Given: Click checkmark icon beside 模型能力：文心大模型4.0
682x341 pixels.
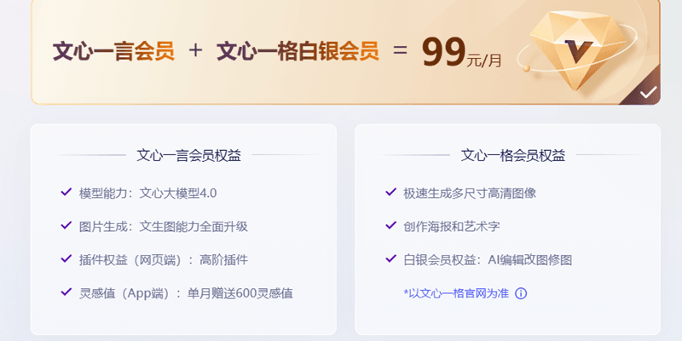Looking at the screenshot, I should [66, 192].
